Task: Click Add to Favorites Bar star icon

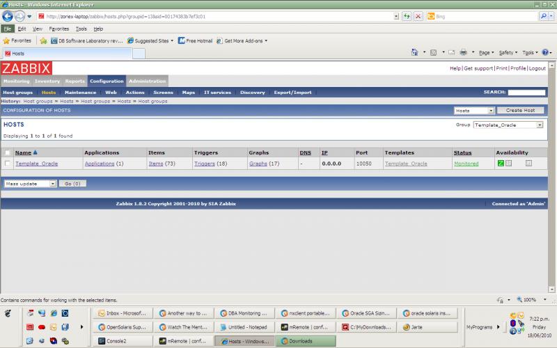Action: click(x=43, y=41)
